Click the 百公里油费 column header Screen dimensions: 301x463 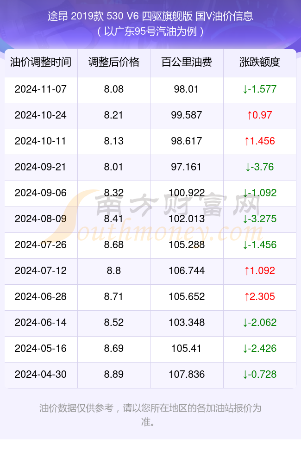point(187,63)
